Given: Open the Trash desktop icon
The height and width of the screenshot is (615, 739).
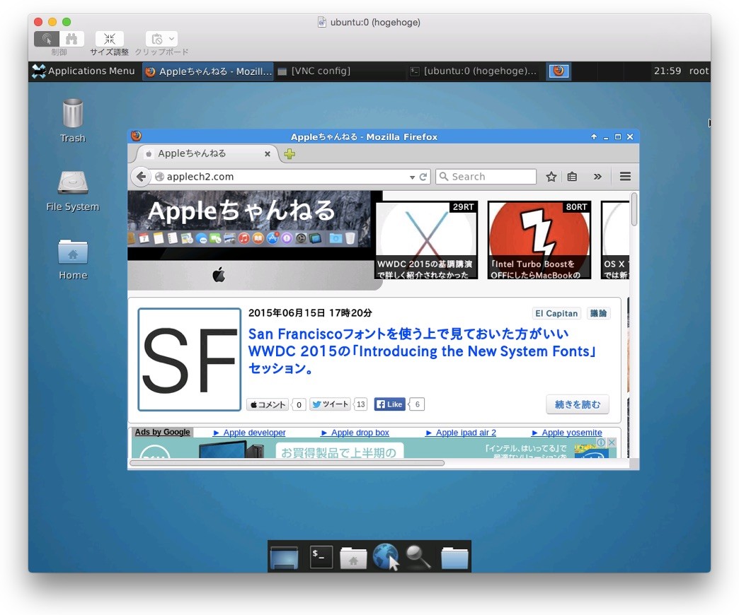Looking at the screenshot, I should [73, 120].
